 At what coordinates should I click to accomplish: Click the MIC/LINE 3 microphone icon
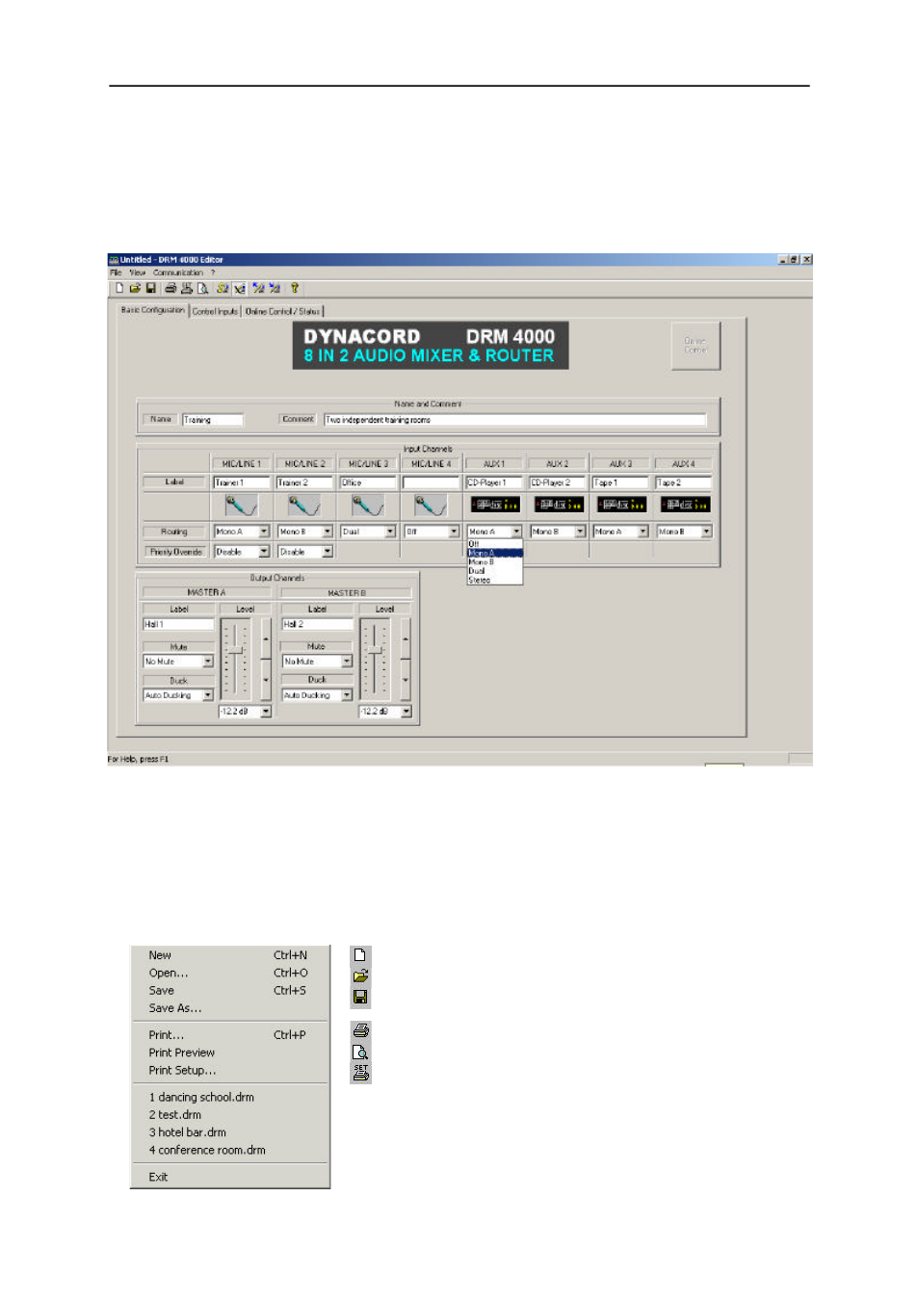click(367, 505)
